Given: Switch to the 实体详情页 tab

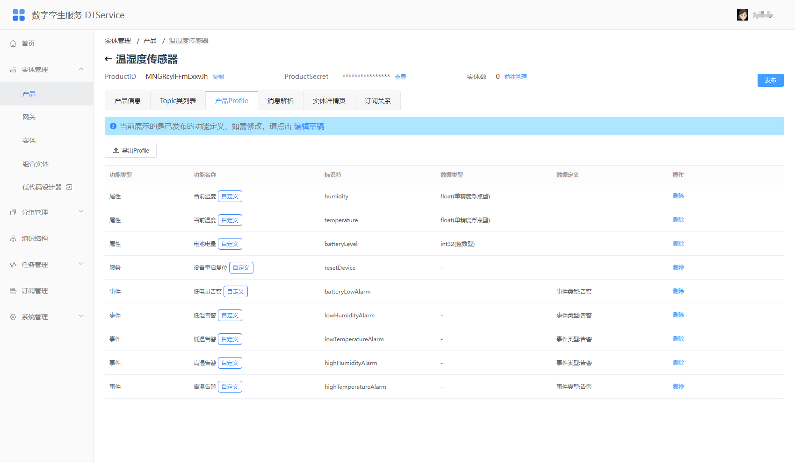Looking at the screenshot, I should click(x=329, y=101).
